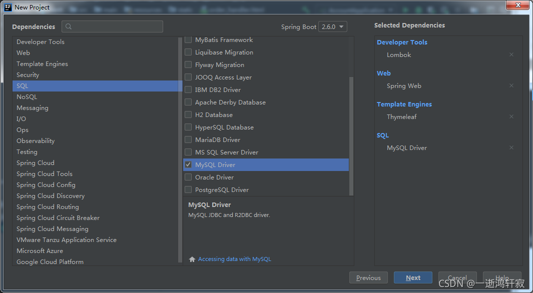Cancel the New Project wizard
Image resolution: width=533 pixels, height=293 pixels.
[x=457, y=277]
